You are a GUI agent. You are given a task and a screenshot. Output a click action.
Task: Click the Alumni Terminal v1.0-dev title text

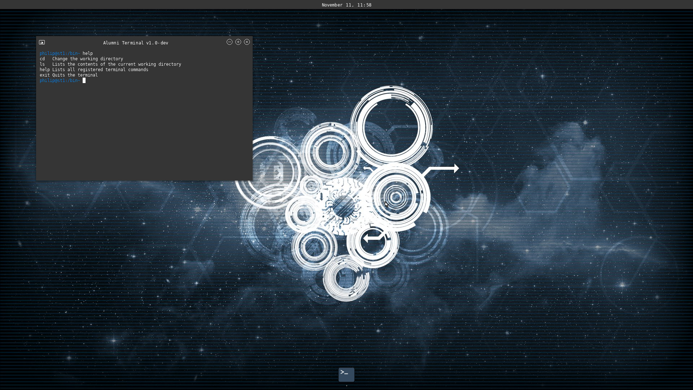[x=135, y=43]
